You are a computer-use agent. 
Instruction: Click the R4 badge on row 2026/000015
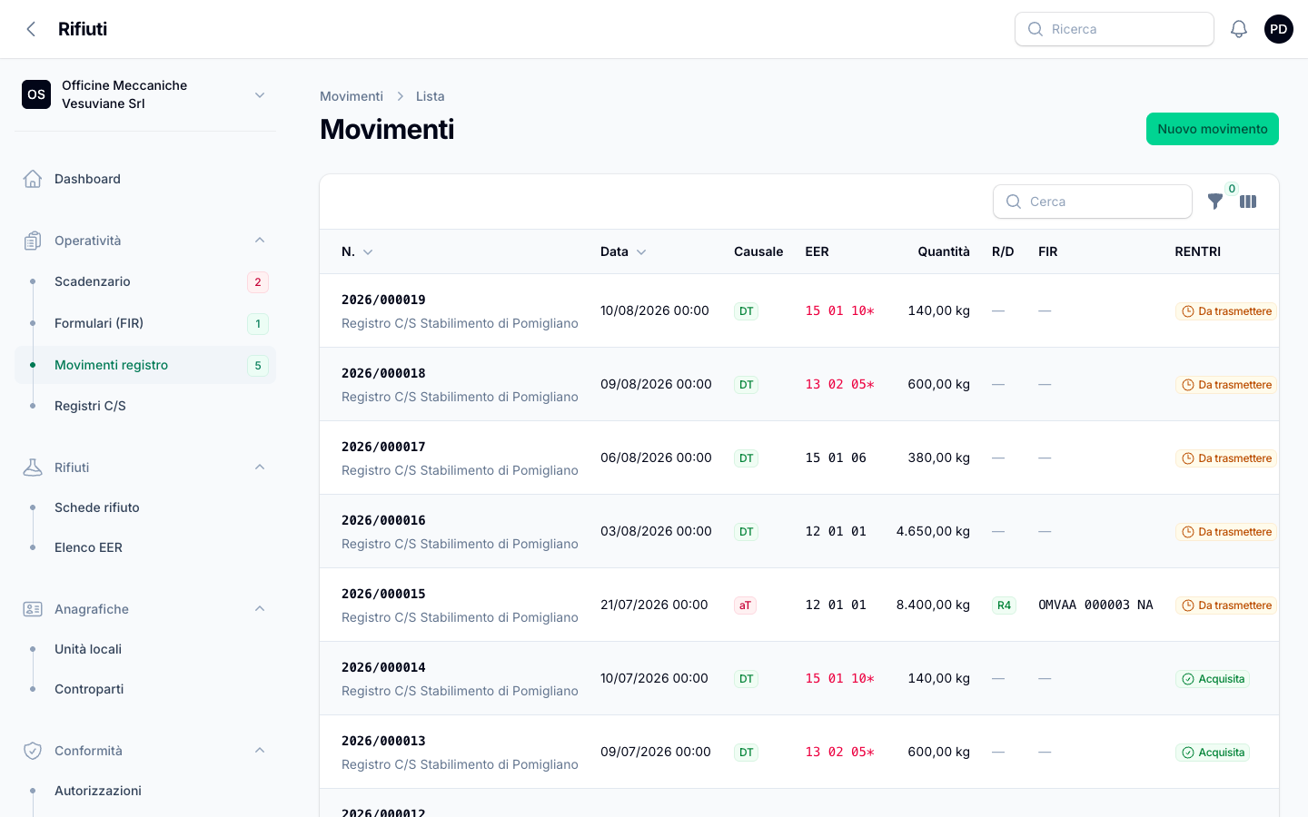tap(1004, 605)
